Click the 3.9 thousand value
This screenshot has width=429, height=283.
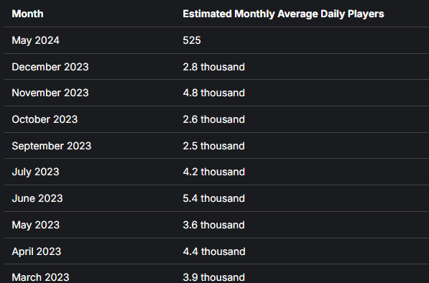(213, 277)
